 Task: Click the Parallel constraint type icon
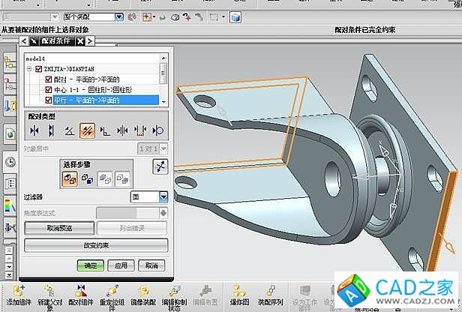(x=87, y=130)
